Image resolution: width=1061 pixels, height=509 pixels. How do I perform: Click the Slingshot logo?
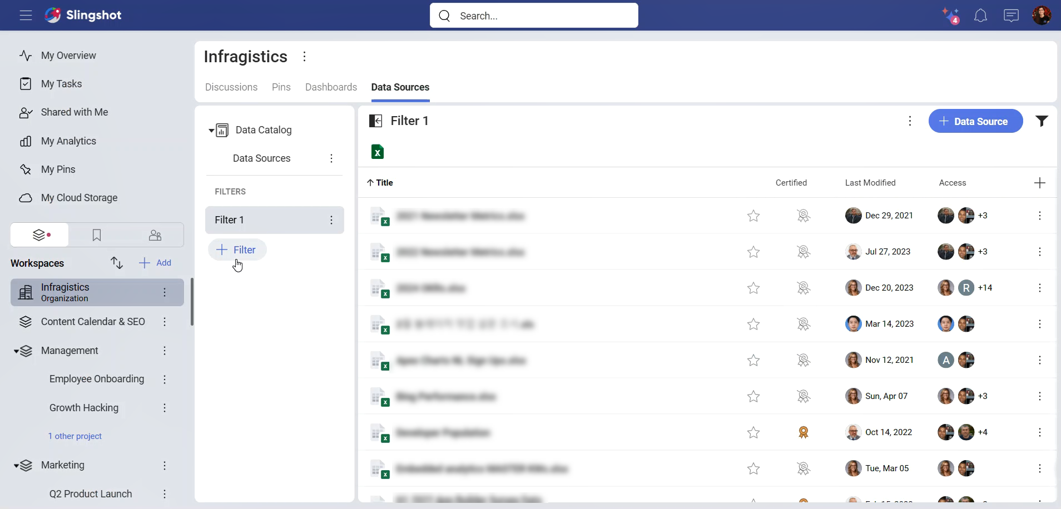(83, 15)
